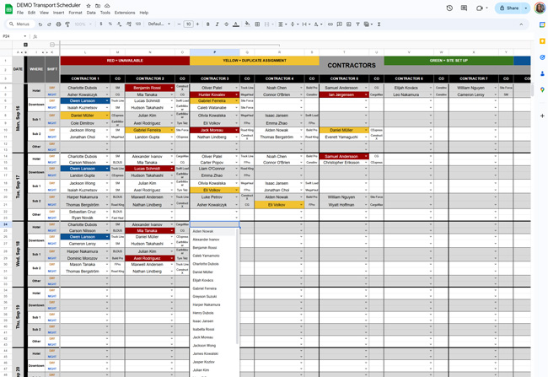The width and height of the screenshot is (548, 377).
Task: Click the redo icon in the toolbar
Action: [49, 24]
